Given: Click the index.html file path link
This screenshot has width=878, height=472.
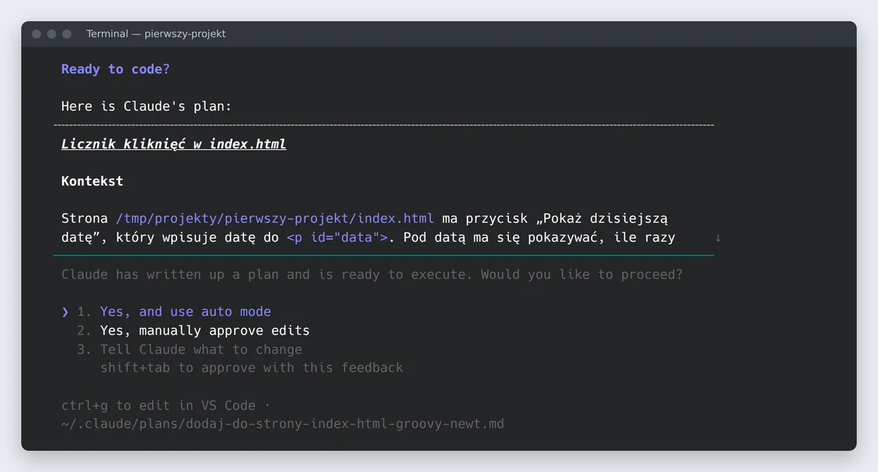Looking at the screenshot, I should pos(274,218).
